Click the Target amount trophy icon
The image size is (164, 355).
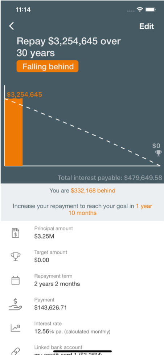(x=15, y=257)
